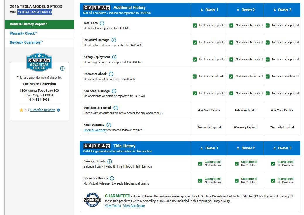Image resolution: width=304 pixels, height=215 pixels.
Task: Open Manufacturer Recall info icon
Action: pyautogui.click(x=116, y=108)
